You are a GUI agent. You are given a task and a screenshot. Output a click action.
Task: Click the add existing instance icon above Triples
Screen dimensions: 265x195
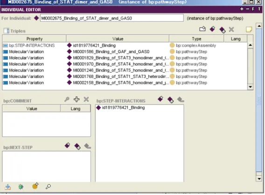223,30
